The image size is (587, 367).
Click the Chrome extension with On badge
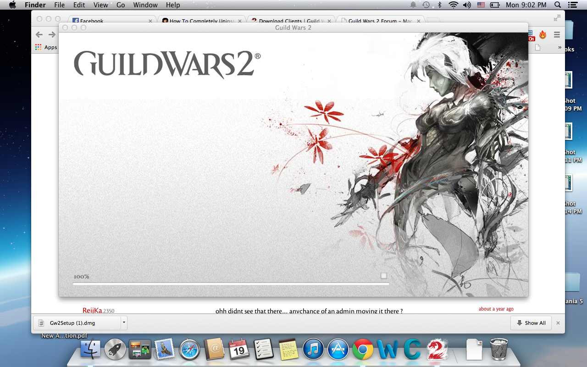tap(531, 36)
